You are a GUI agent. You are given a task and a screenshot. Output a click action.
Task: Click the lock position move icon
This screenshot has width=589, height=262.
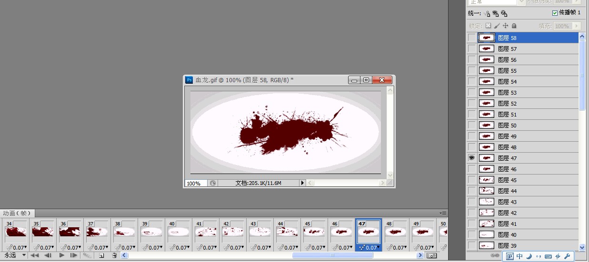[x=505, y=26]
